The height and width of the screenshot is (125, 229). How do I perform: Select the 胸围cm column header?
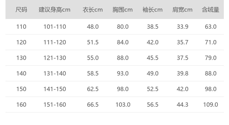(x=123, y=10)
